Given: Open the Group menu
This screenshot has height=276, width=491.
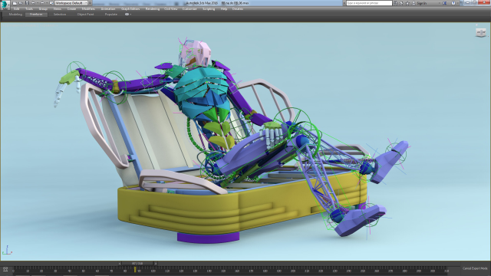Looking at the screenshot, I should (x=43, y=9).
